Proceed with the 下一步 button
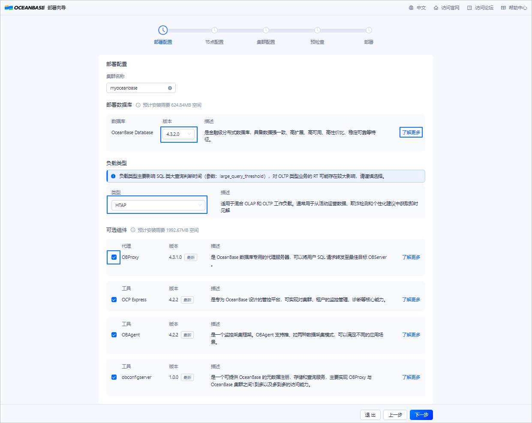Viewport: 532px width, 423px height. (421, 415)
